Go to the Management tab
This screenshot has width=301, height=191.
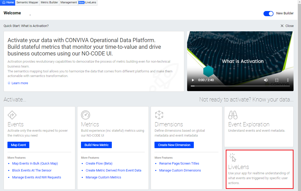click(x=69, y=3)
